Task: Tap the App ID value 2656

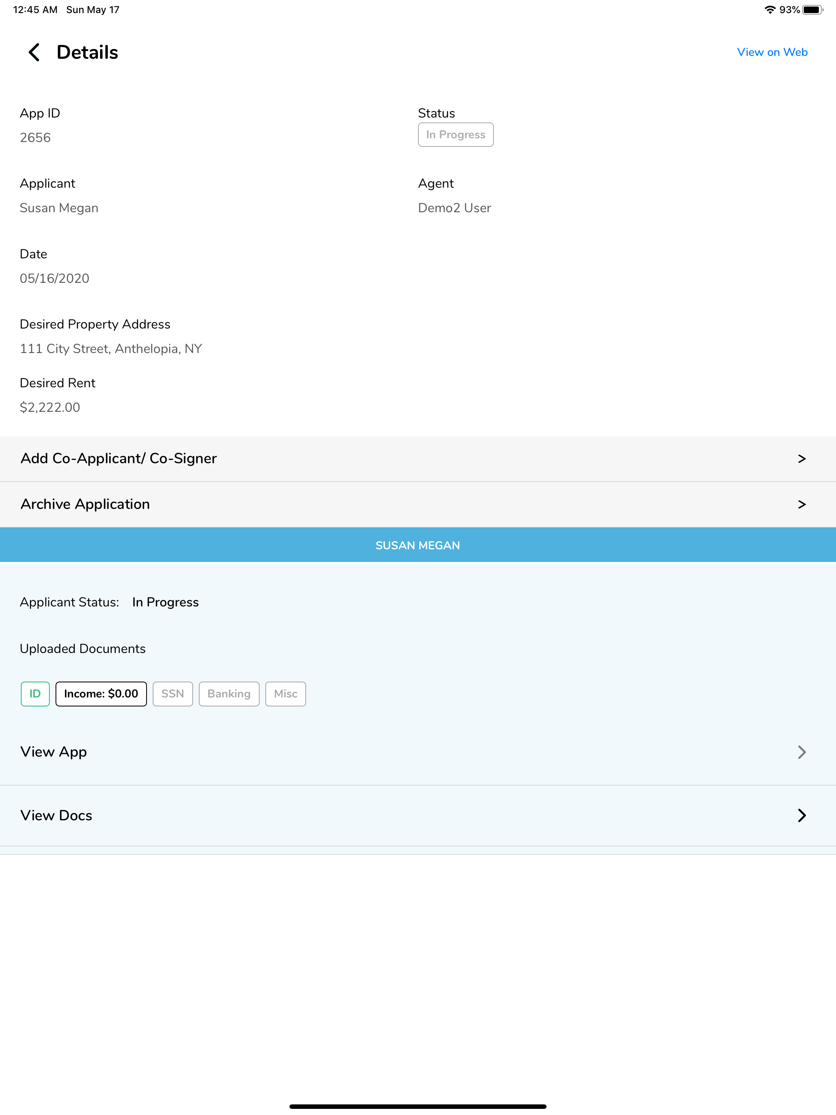Action: pos(35,138)
